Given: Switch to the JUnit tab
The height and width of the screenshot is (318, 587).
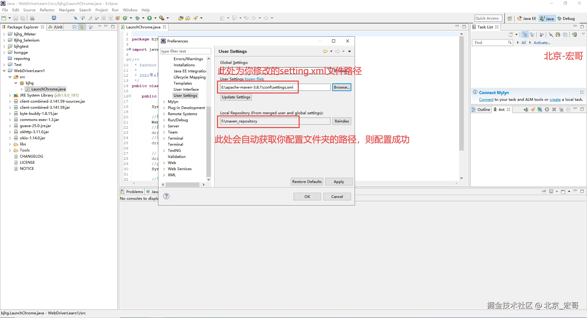Looking at the screenshot, I should click(56, 27).
